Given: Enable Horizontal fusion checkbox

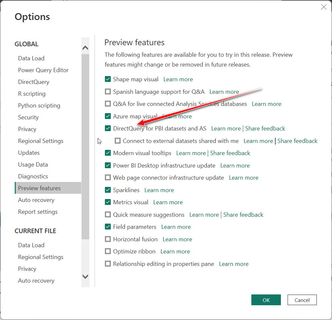Looking at the screenshot, I should pos(108,239).
